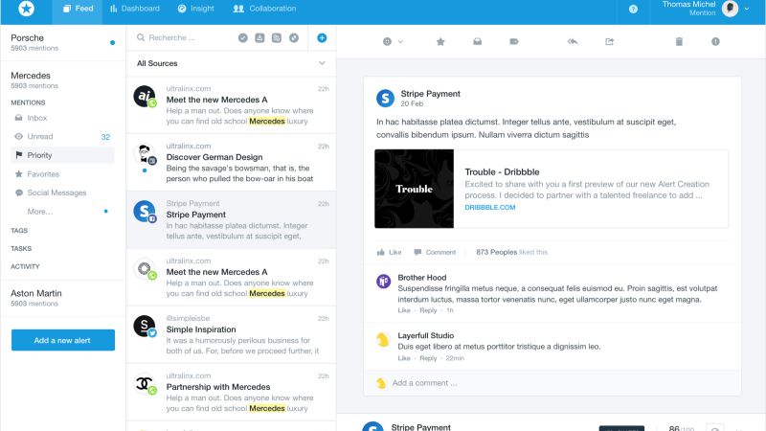Click the Add a comment field

coord(552,383)
